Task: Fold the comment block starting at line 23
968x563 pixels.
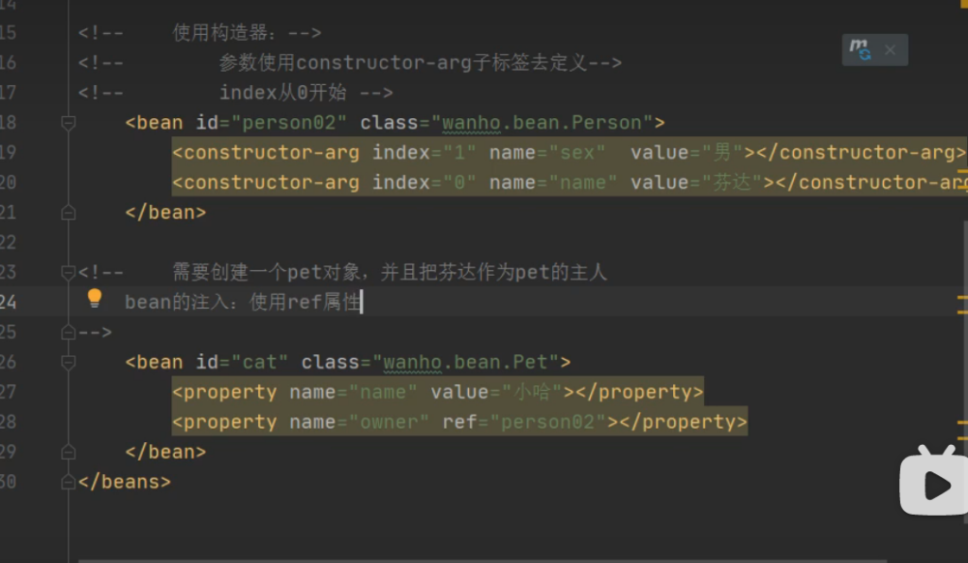Action: point(68,273)
